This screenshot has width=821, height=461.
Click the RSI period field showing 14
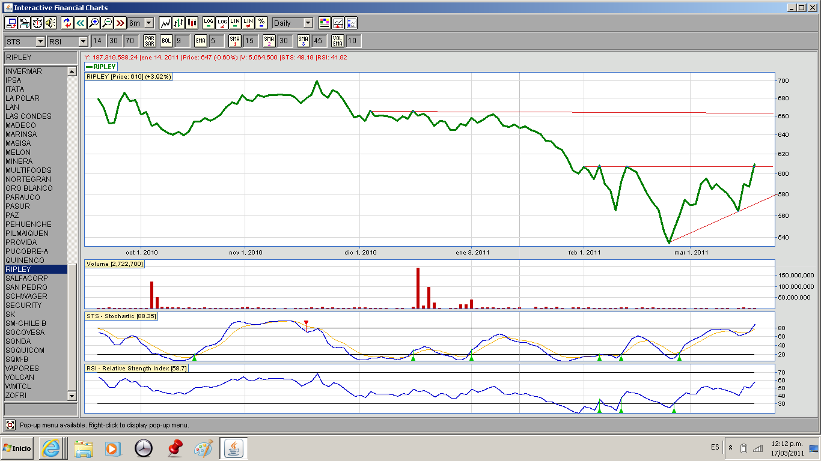[x=98, y=41]
